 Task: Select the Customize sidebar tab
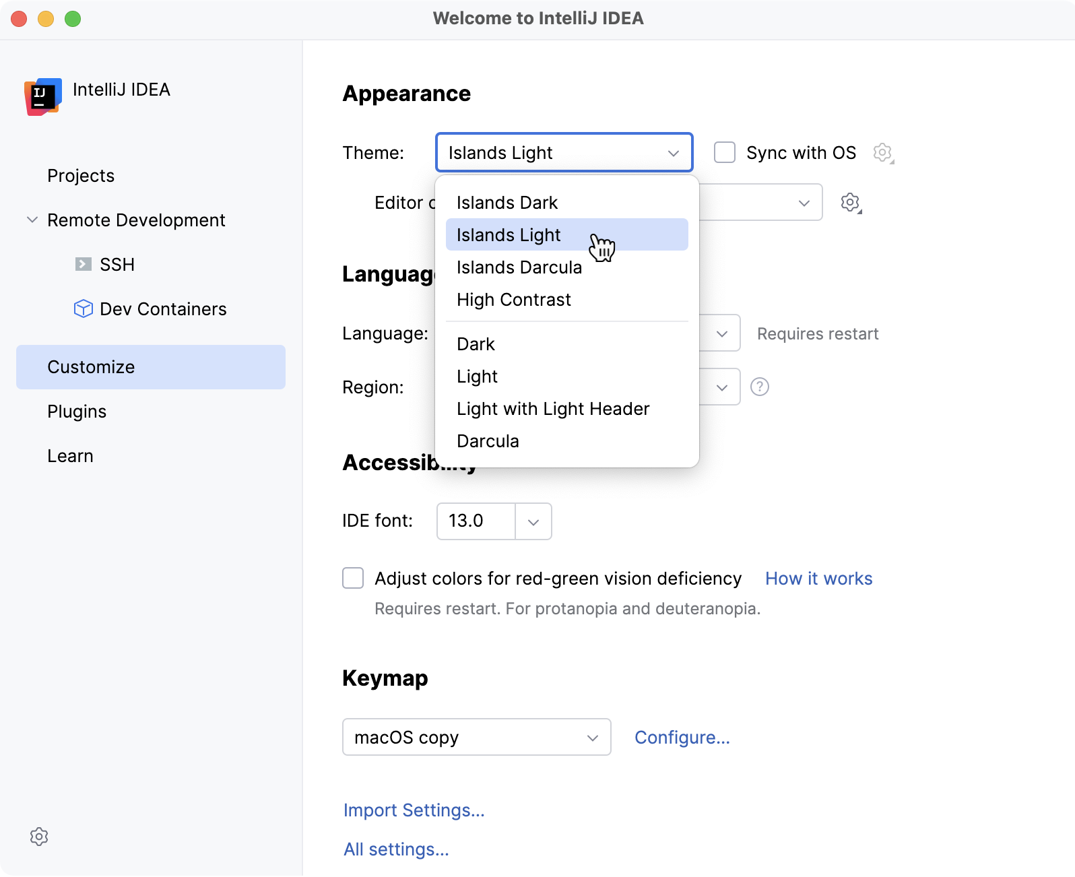coord(151,367)
